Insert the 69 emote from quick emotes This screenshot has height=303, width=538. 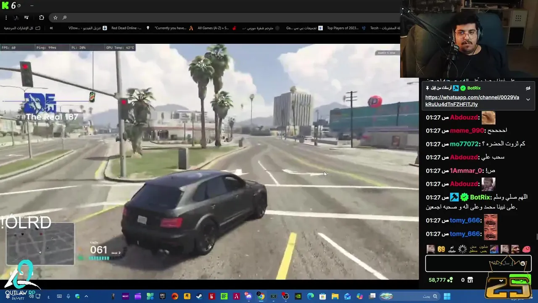tap(441, 249)
